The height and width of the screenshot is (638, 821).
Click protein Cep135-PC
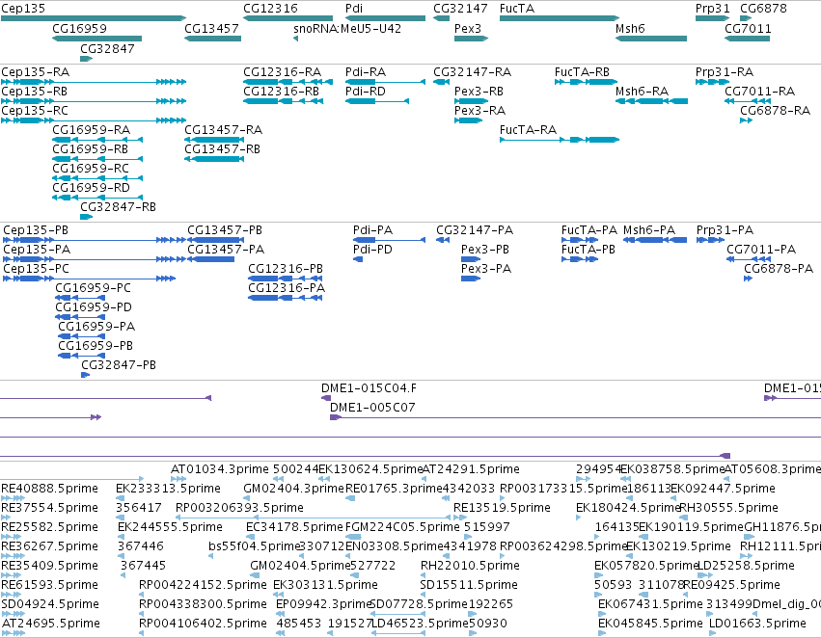pos(36,269)
